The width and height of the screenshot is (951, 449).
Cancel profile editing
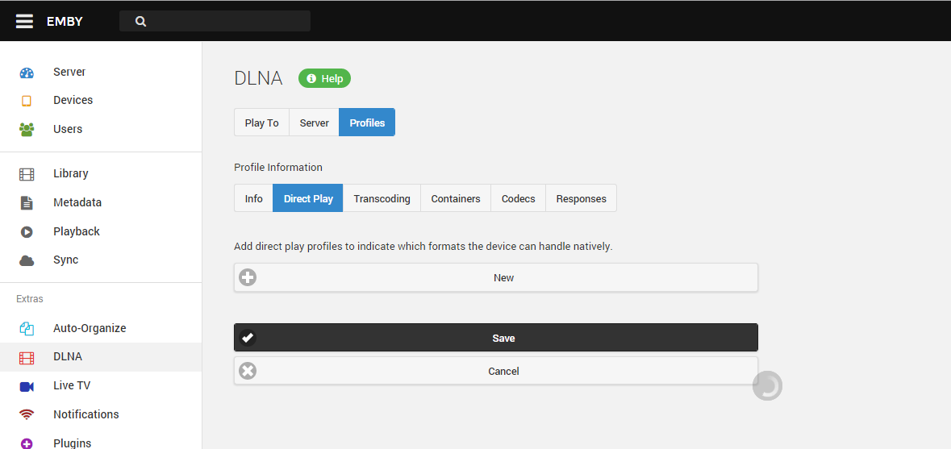tap(496, 371)
